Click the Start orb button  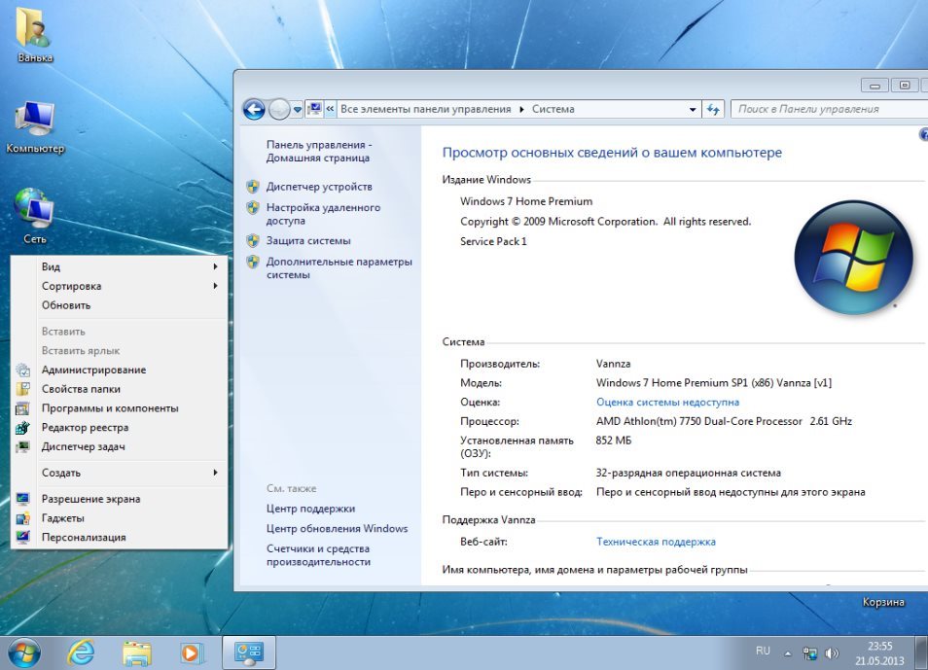tap(24, 651)
